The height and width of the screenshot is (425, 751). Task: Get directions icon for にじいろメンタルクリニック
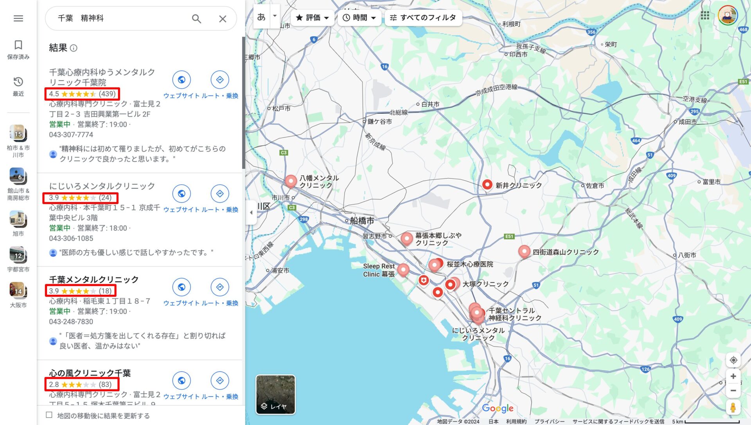(x=220, y=194)
